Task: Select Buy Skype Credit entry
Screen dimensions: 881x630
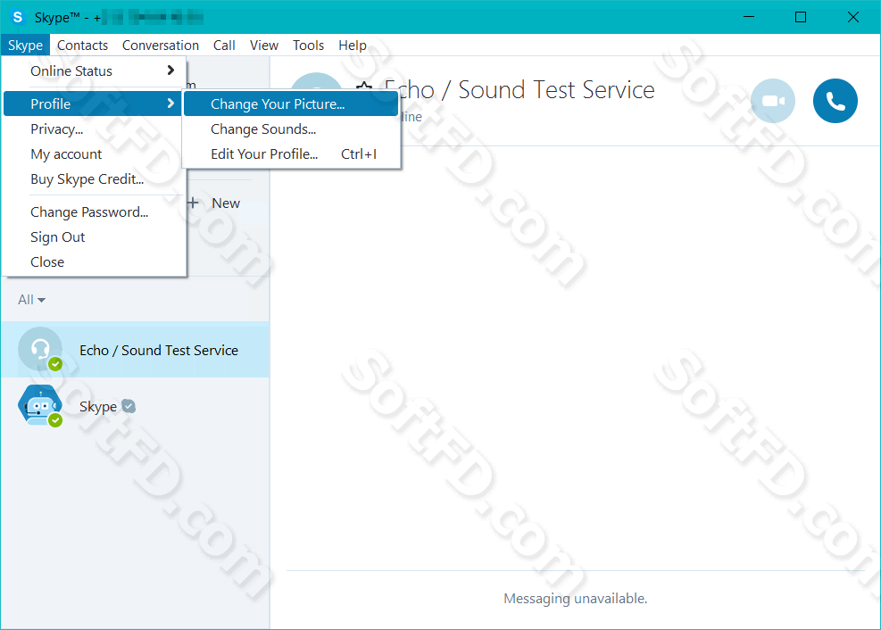Action: 93,179
